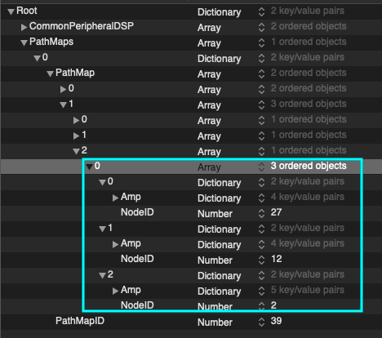This screenshot has height=338, width=382.
Task: Collapse the PathMap array triangle
Action: point(50,73)
